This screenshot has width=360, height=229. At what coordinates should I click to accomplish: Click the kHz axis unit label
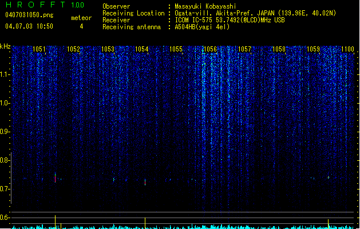[x=5, y=46]
